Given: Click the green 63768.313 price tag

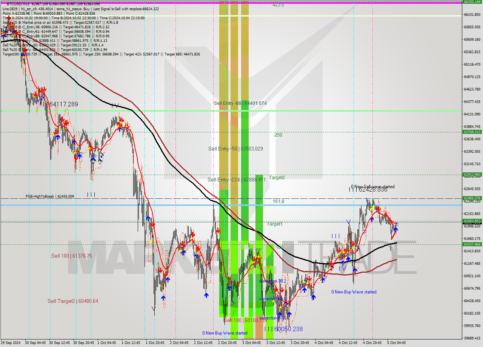Looking at the screenshot, I should 472,132.
